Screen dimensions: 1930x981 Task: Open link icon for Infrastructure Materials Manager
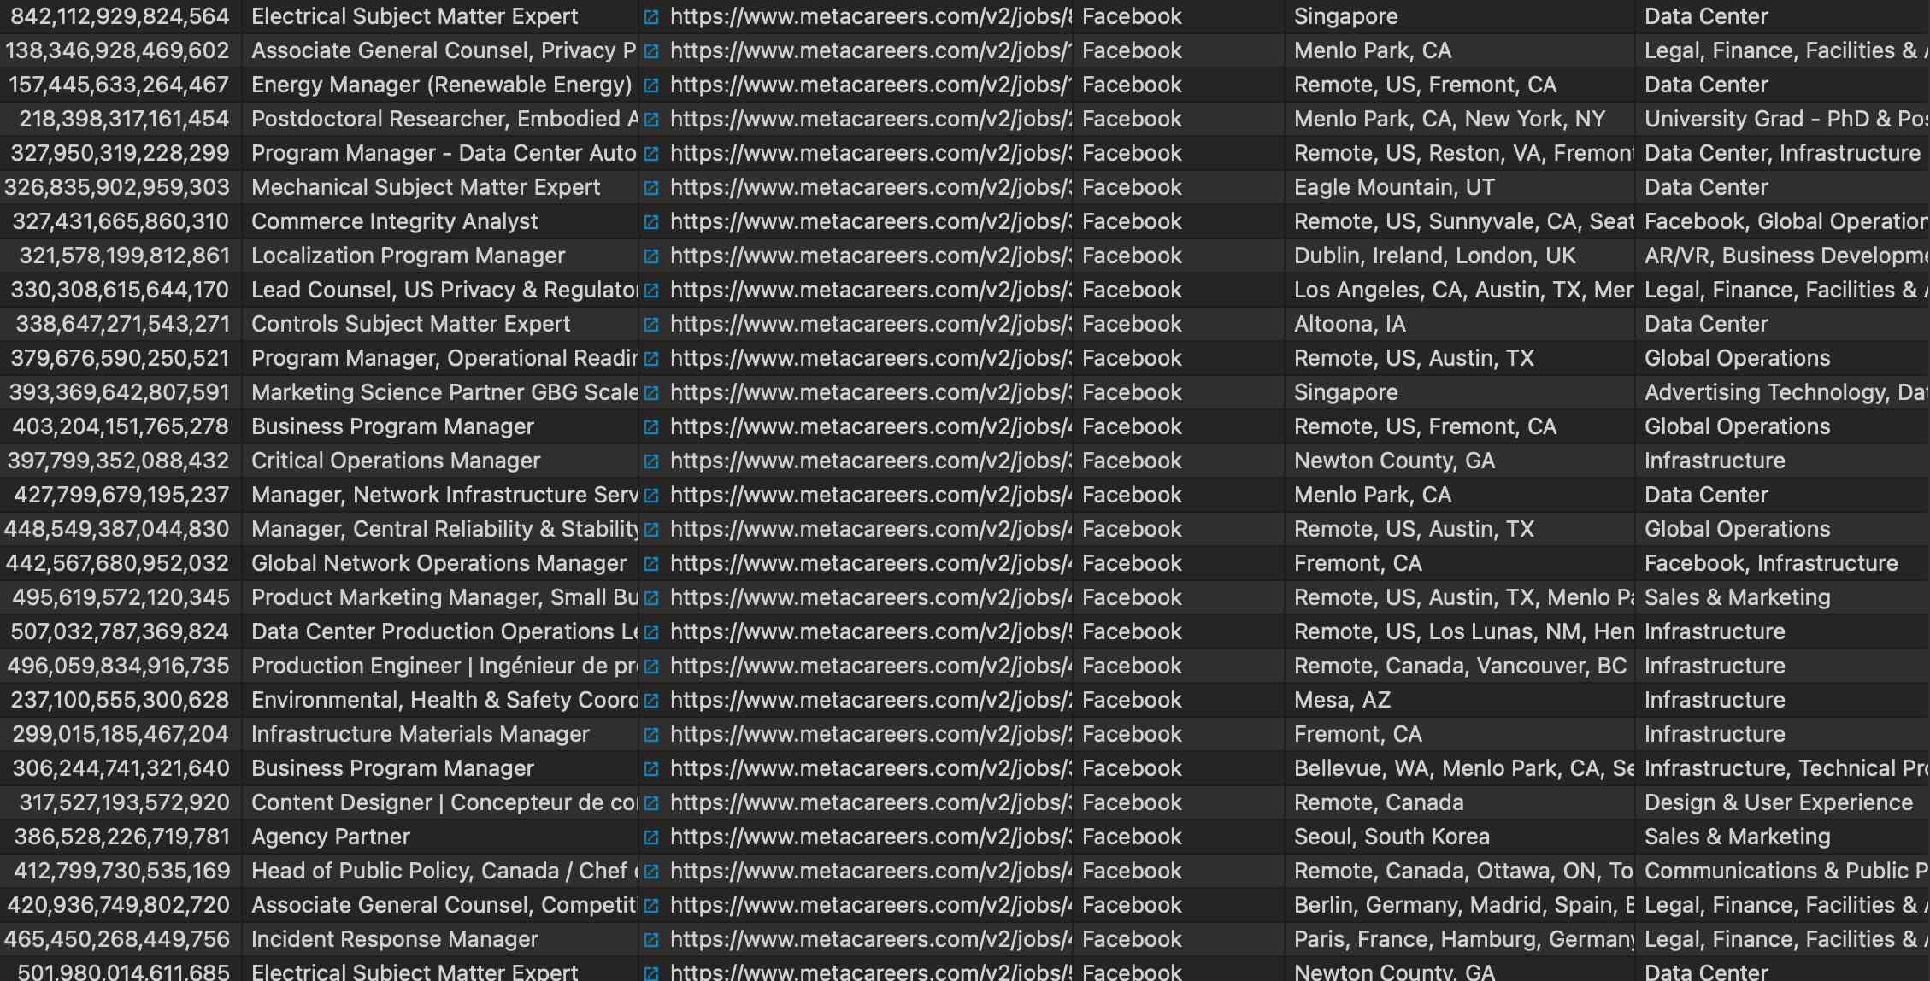[651, 734]
